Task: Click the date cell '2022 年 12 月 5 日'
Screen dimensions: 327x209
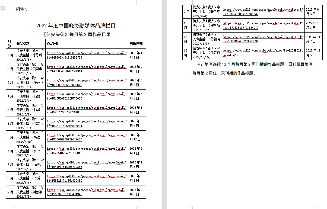Action: click(313, 53)
